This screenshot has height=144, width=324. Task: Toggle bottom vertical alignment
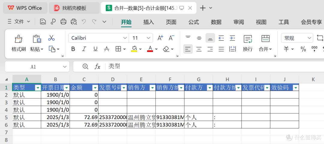210,38
